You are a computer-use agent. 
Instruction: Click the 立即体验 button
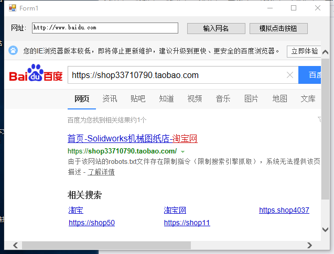(x=304, y=51)
